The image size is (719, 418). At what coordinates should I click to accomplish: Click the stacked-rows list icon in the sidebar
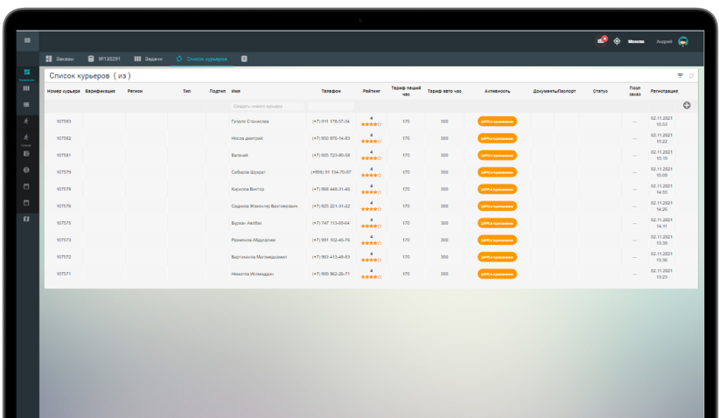26,105
